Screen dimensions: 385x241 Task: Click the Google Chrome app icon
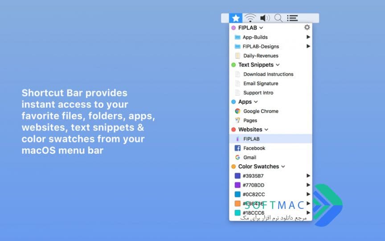click(x=238, y=111)
